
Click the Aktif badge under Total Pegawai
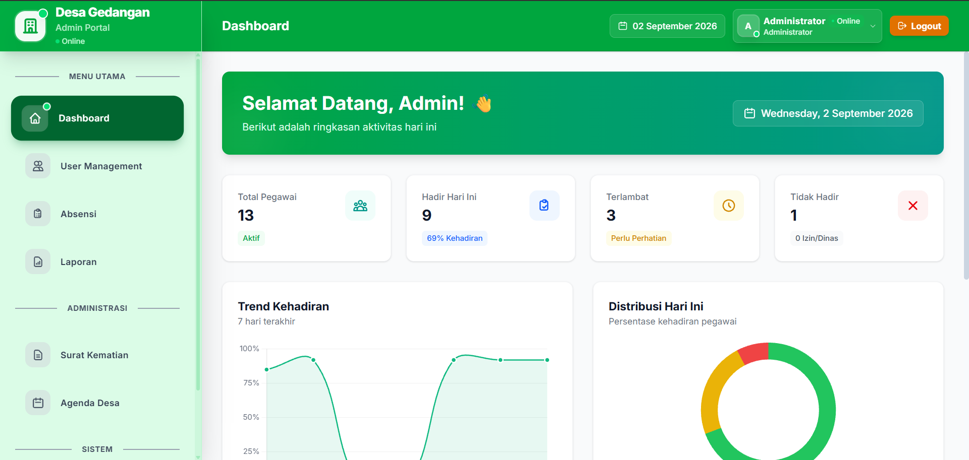pos(251,238)
